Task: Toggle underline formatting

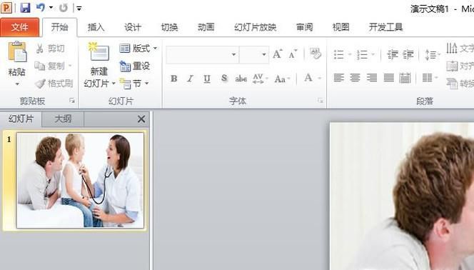Action: coord(207,79)
